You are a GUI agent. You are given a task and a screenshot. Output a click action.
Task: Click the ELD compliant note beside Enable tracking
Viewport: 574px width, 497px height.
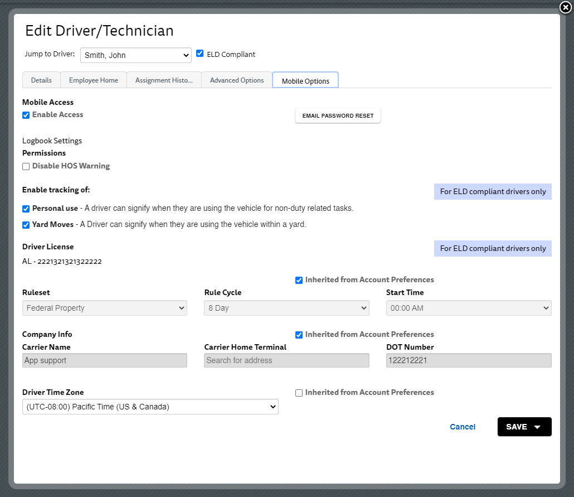click(x=493, y=192)
